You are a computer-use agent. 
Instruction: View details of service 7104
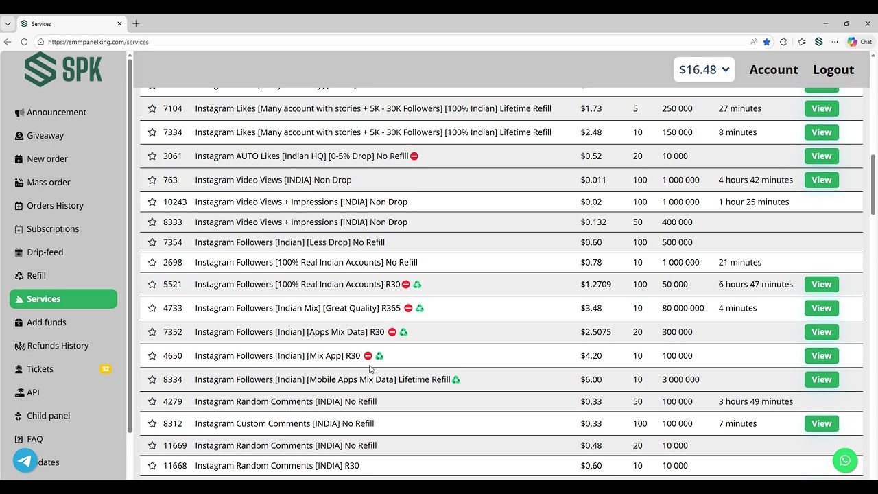[821, 108]
